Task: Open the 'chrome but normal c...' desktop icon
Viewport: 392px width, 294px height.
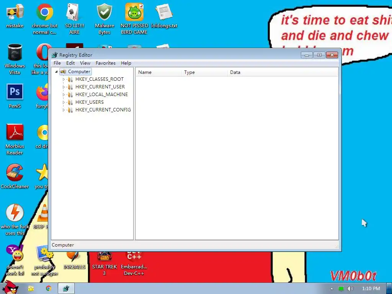Action: [44, 19]
